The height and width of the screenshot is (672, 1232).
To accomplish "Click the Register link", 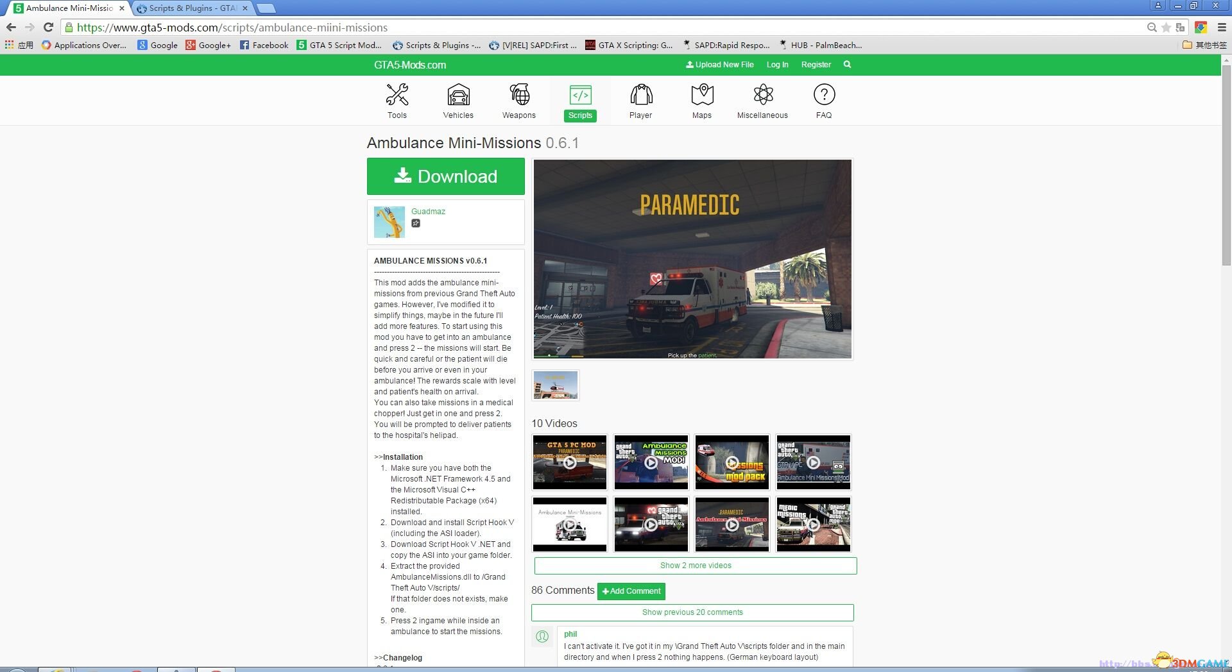I will click(x=816, y=65).
